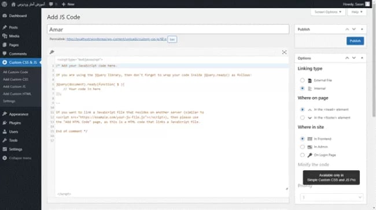Click the Media icon in sidebar
The image size is (376, 210).
pos(5,36)
